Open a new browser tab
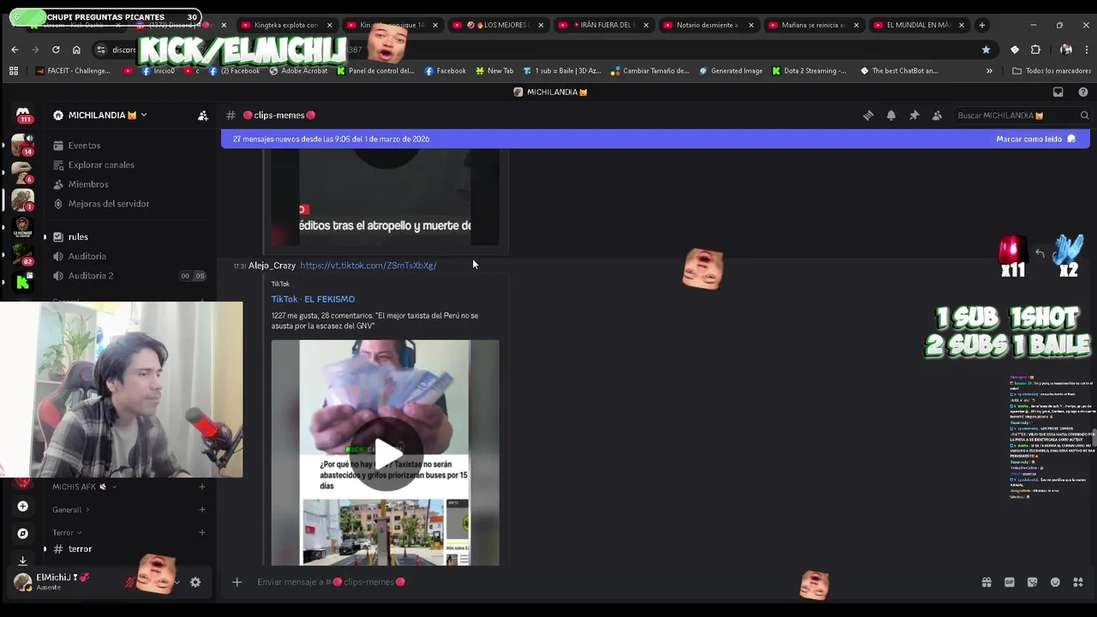Image resolution: width=1097 pixels, height=617 pixels. click(x=982, y=25)
